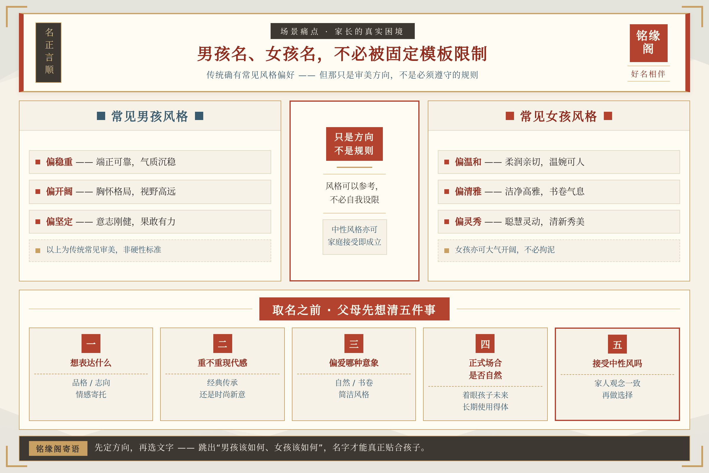Click the 中性风格亦可 家庭接受即成立 box
This screenshot has height=473, width=709.
click(x=354, y=237)
